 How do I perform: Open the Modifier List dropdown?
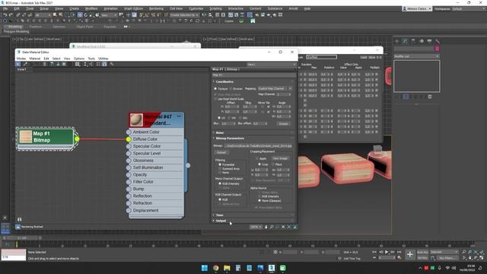coord(416,56)
